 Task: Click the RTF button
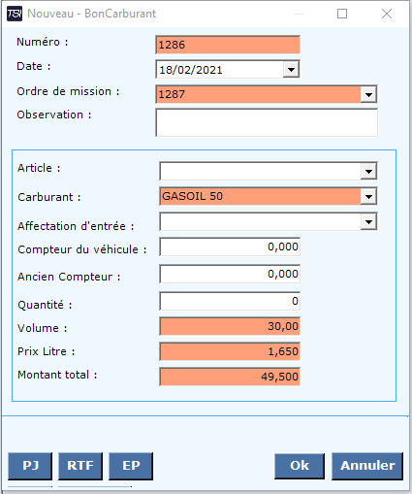pos(80,466)
